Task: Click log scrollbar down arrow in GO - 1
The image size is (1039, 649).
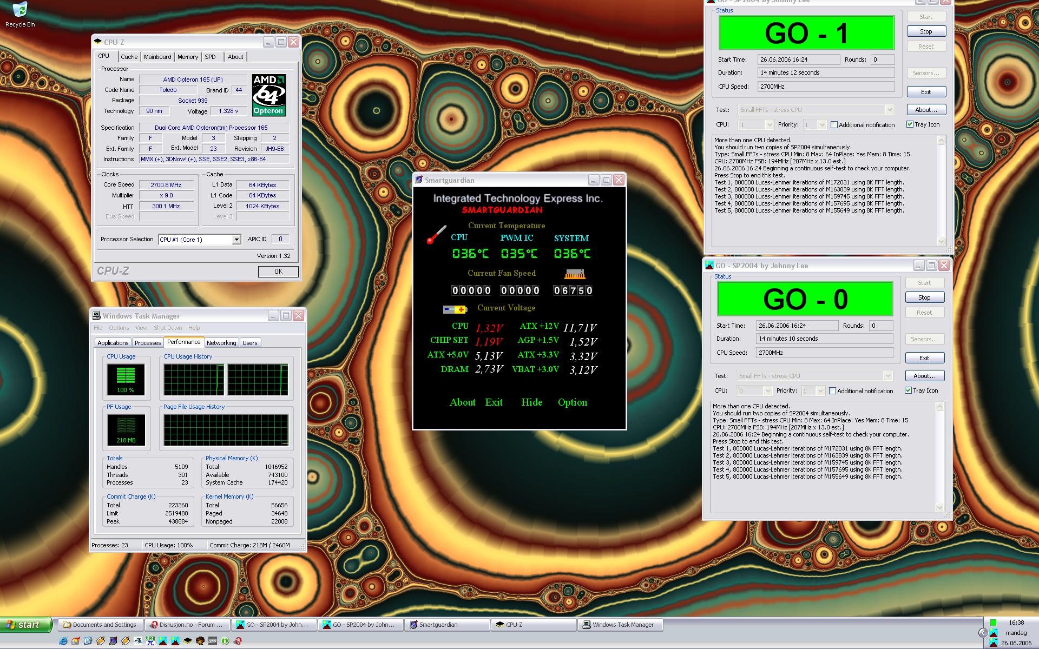Action: click(941, 241)
